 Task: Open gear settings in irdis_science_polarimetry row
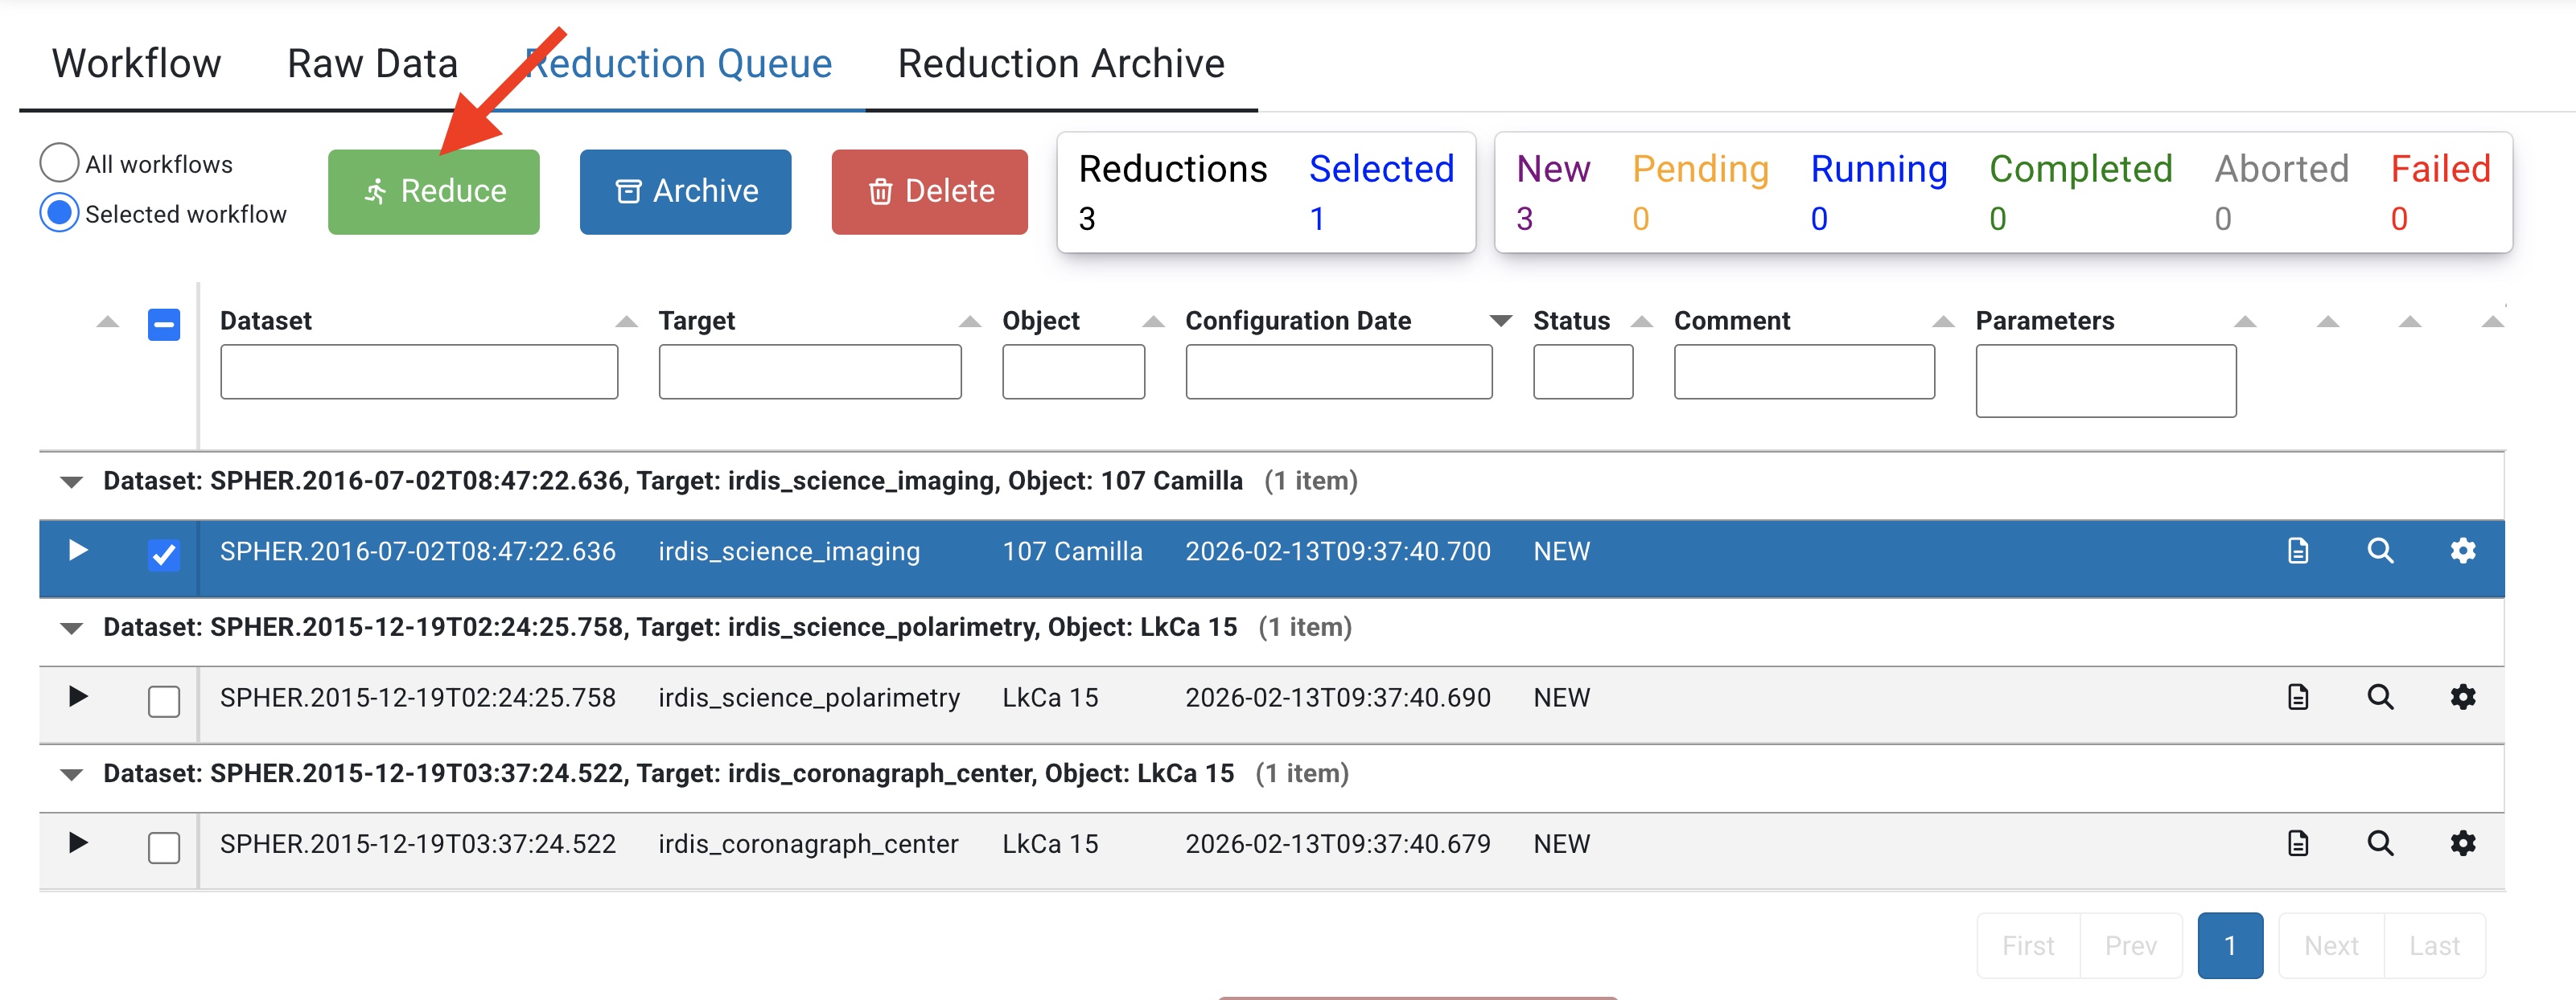2463,696
